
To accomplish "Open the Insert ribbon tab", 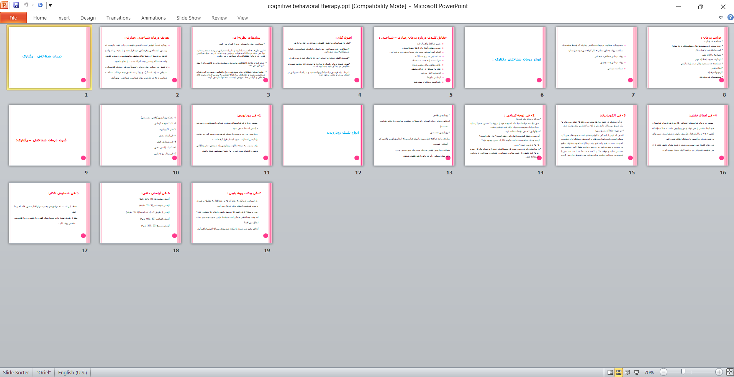I will (x=64, y=18).
